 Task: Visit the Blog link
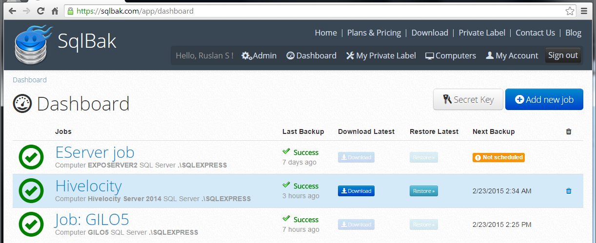[573, 33]
